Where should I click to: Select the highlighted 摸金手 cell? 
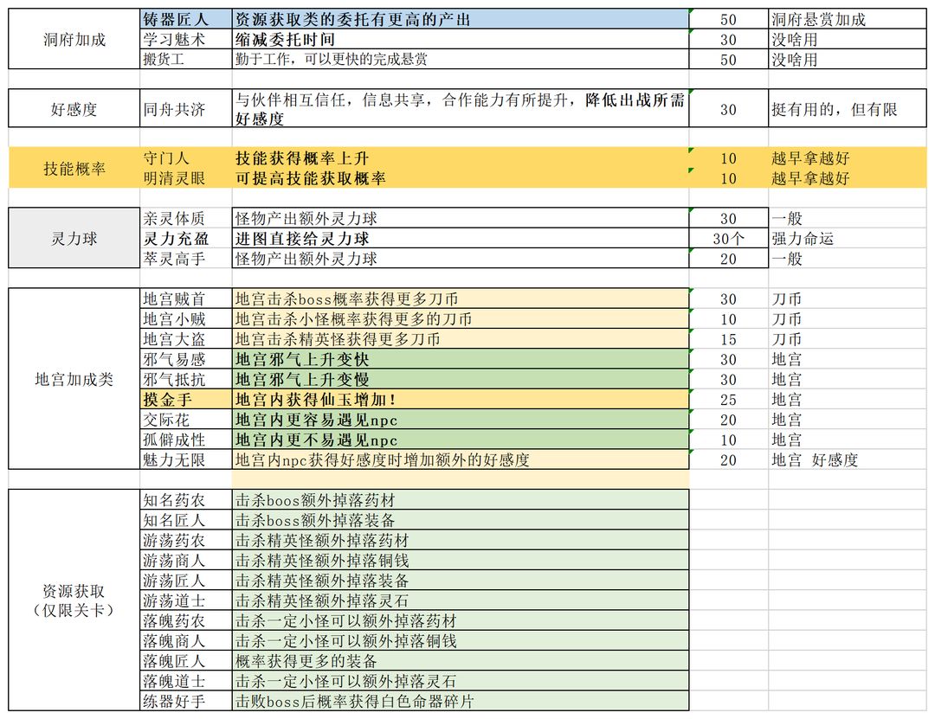click(x=186, y=399)
